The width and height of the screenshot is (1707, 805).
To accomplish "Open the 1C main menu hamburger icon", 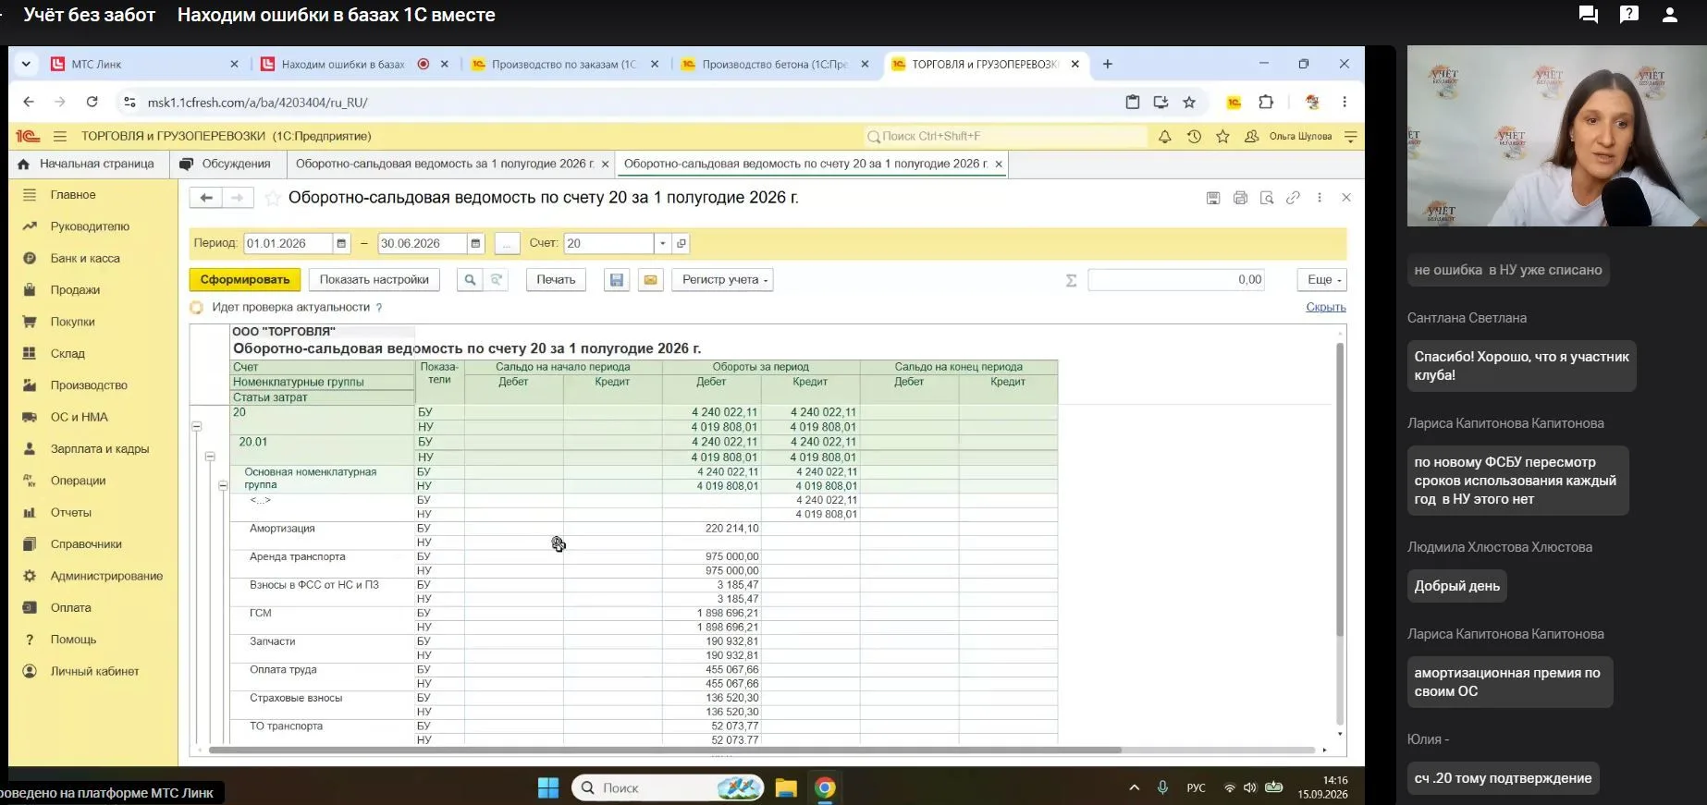I will (x=60, y=136).
